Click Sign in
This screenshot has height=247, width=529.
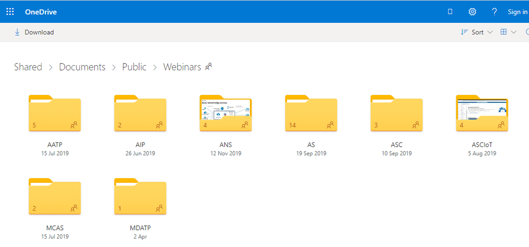click(x=517, y=12)
